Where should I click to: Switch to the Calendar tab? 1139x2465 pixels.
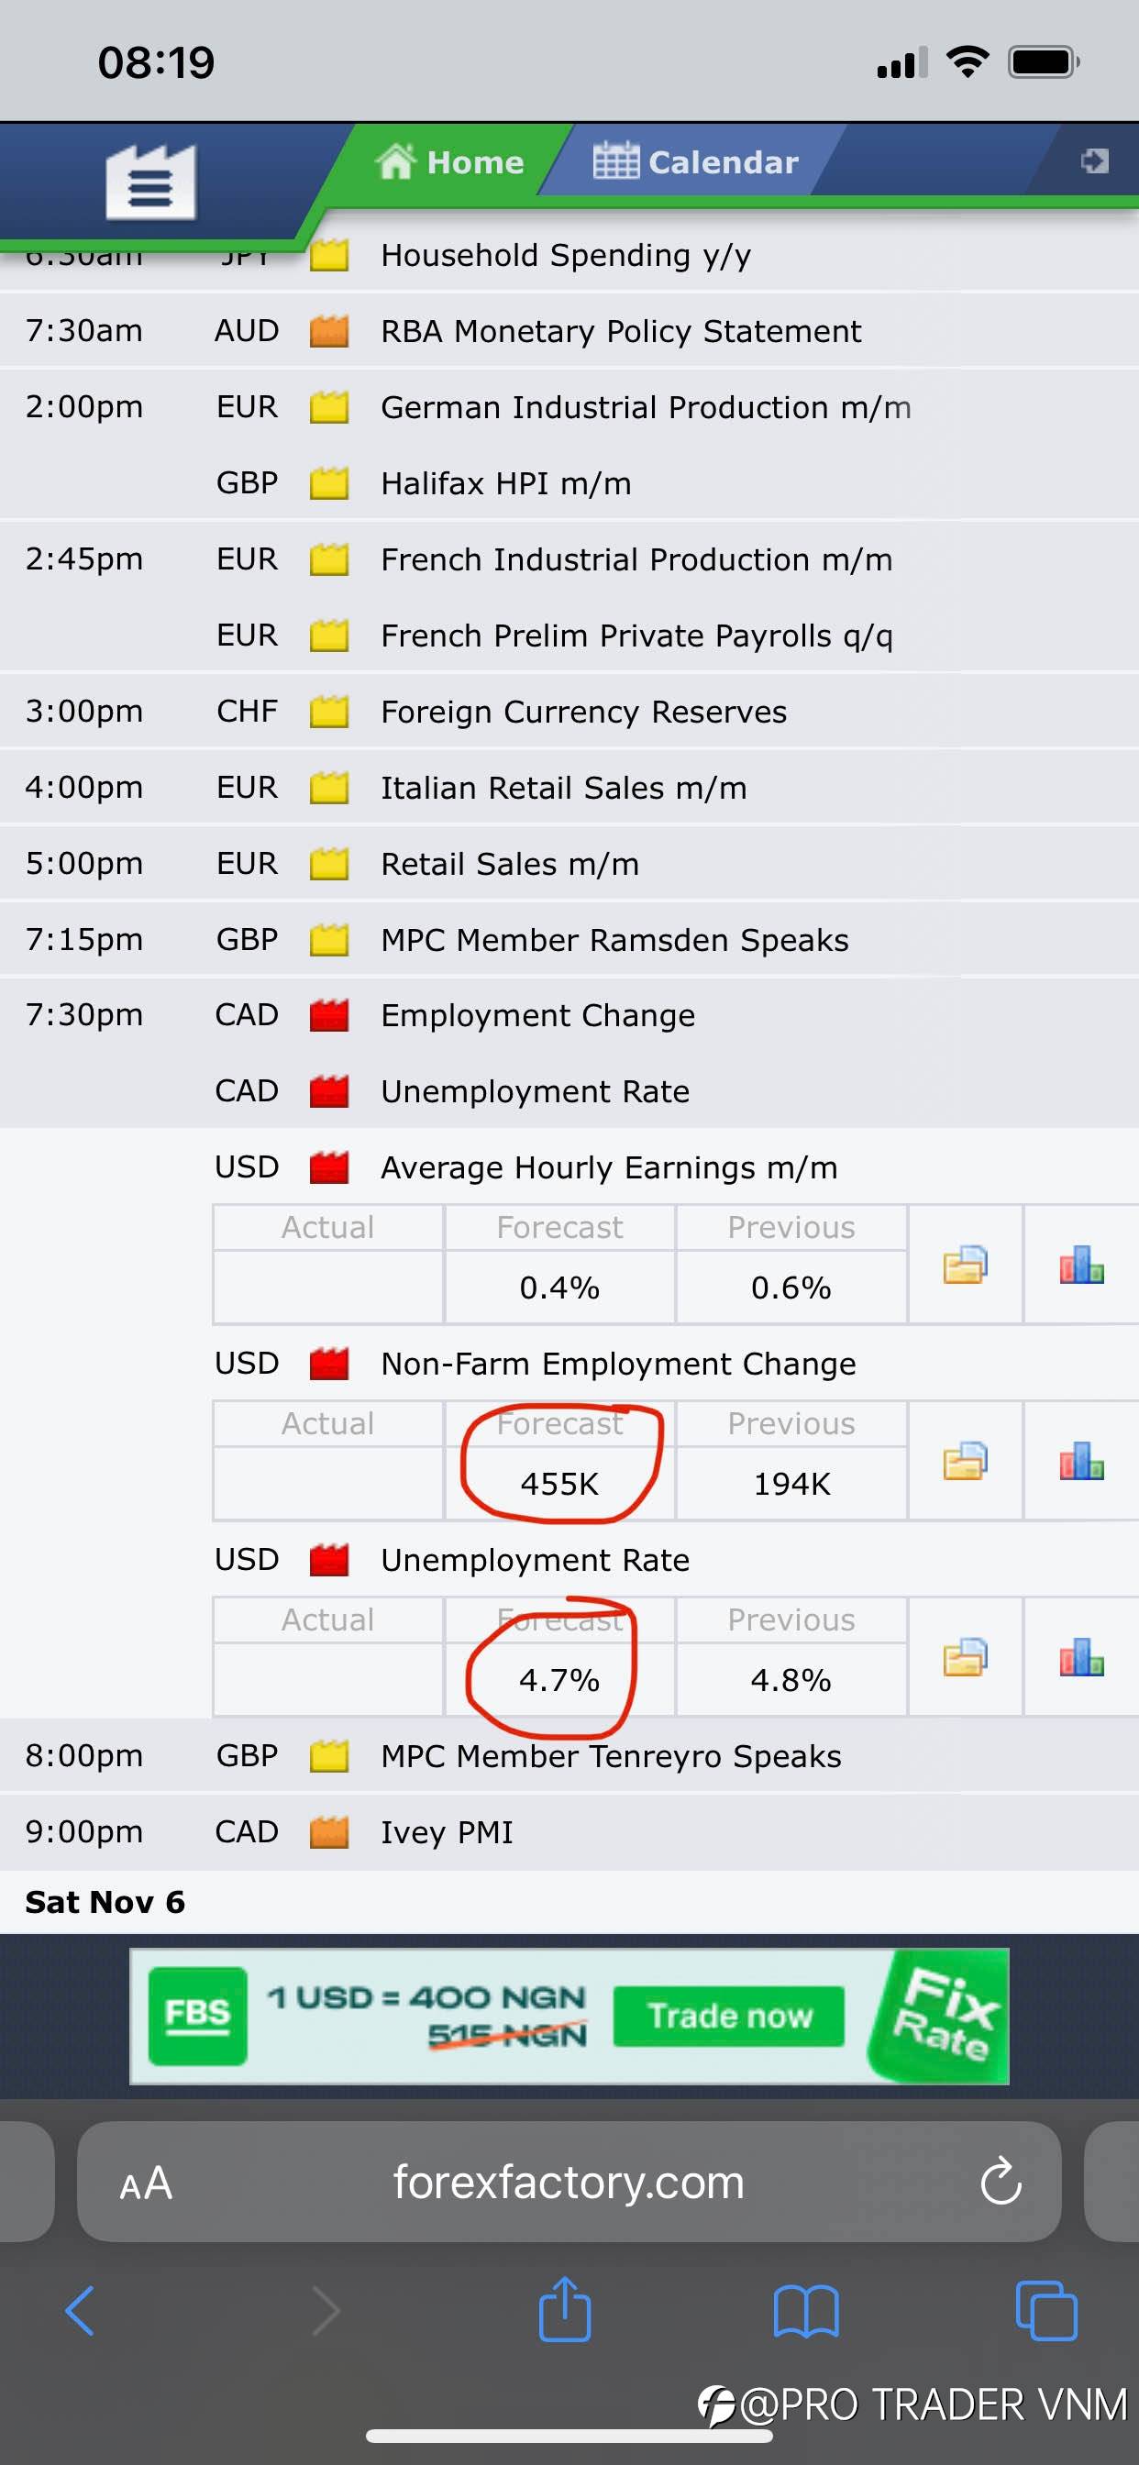(x=695, y=161)
